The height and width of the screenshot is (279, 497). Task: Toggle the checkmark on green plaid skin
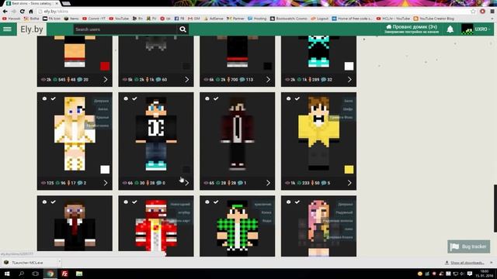(216, 201)
